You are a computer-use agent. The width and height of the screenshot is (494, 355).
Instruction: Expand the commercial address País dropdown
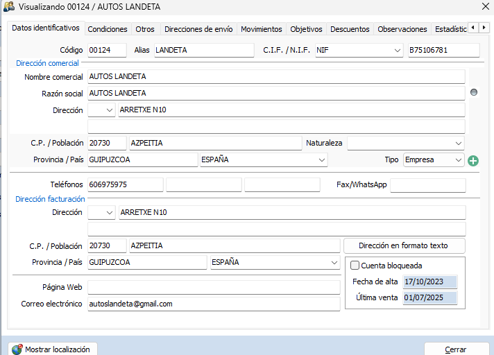tap(321, 160)
